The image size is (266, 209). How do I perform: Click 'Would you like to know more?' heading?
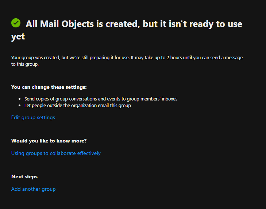coord(49,141)
